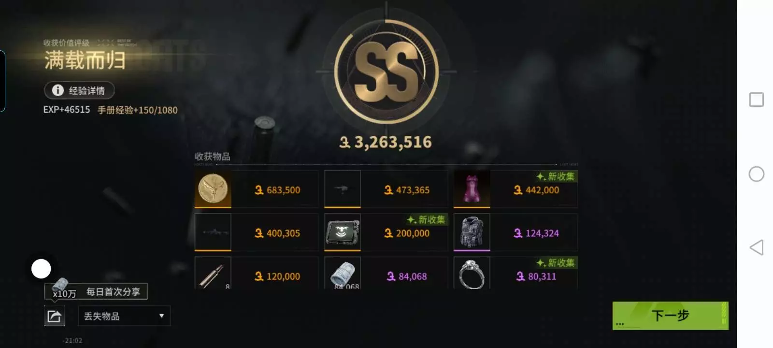Open the smiley tablet device item
This screenshot has width=773, height=348.
342,232
